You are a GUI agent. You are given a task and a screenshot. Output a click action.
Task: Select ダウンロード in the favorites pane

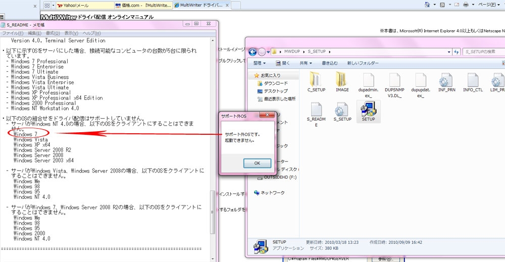point(275,83)
